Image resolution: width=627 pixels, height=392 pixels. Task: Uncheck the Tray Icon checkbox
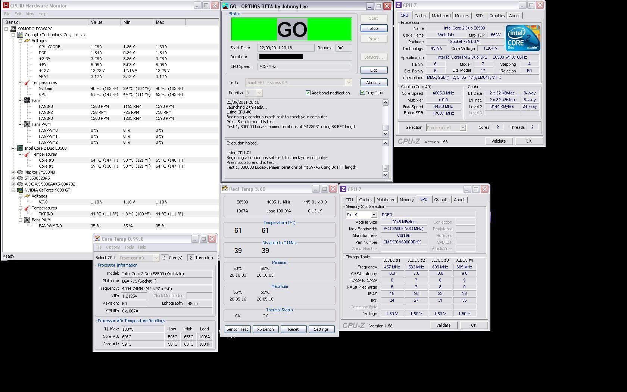tap(362, 93)
